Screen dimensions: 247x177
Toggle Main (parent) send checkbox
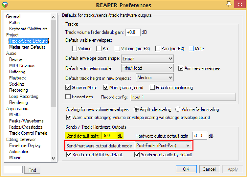coord(106,87)
